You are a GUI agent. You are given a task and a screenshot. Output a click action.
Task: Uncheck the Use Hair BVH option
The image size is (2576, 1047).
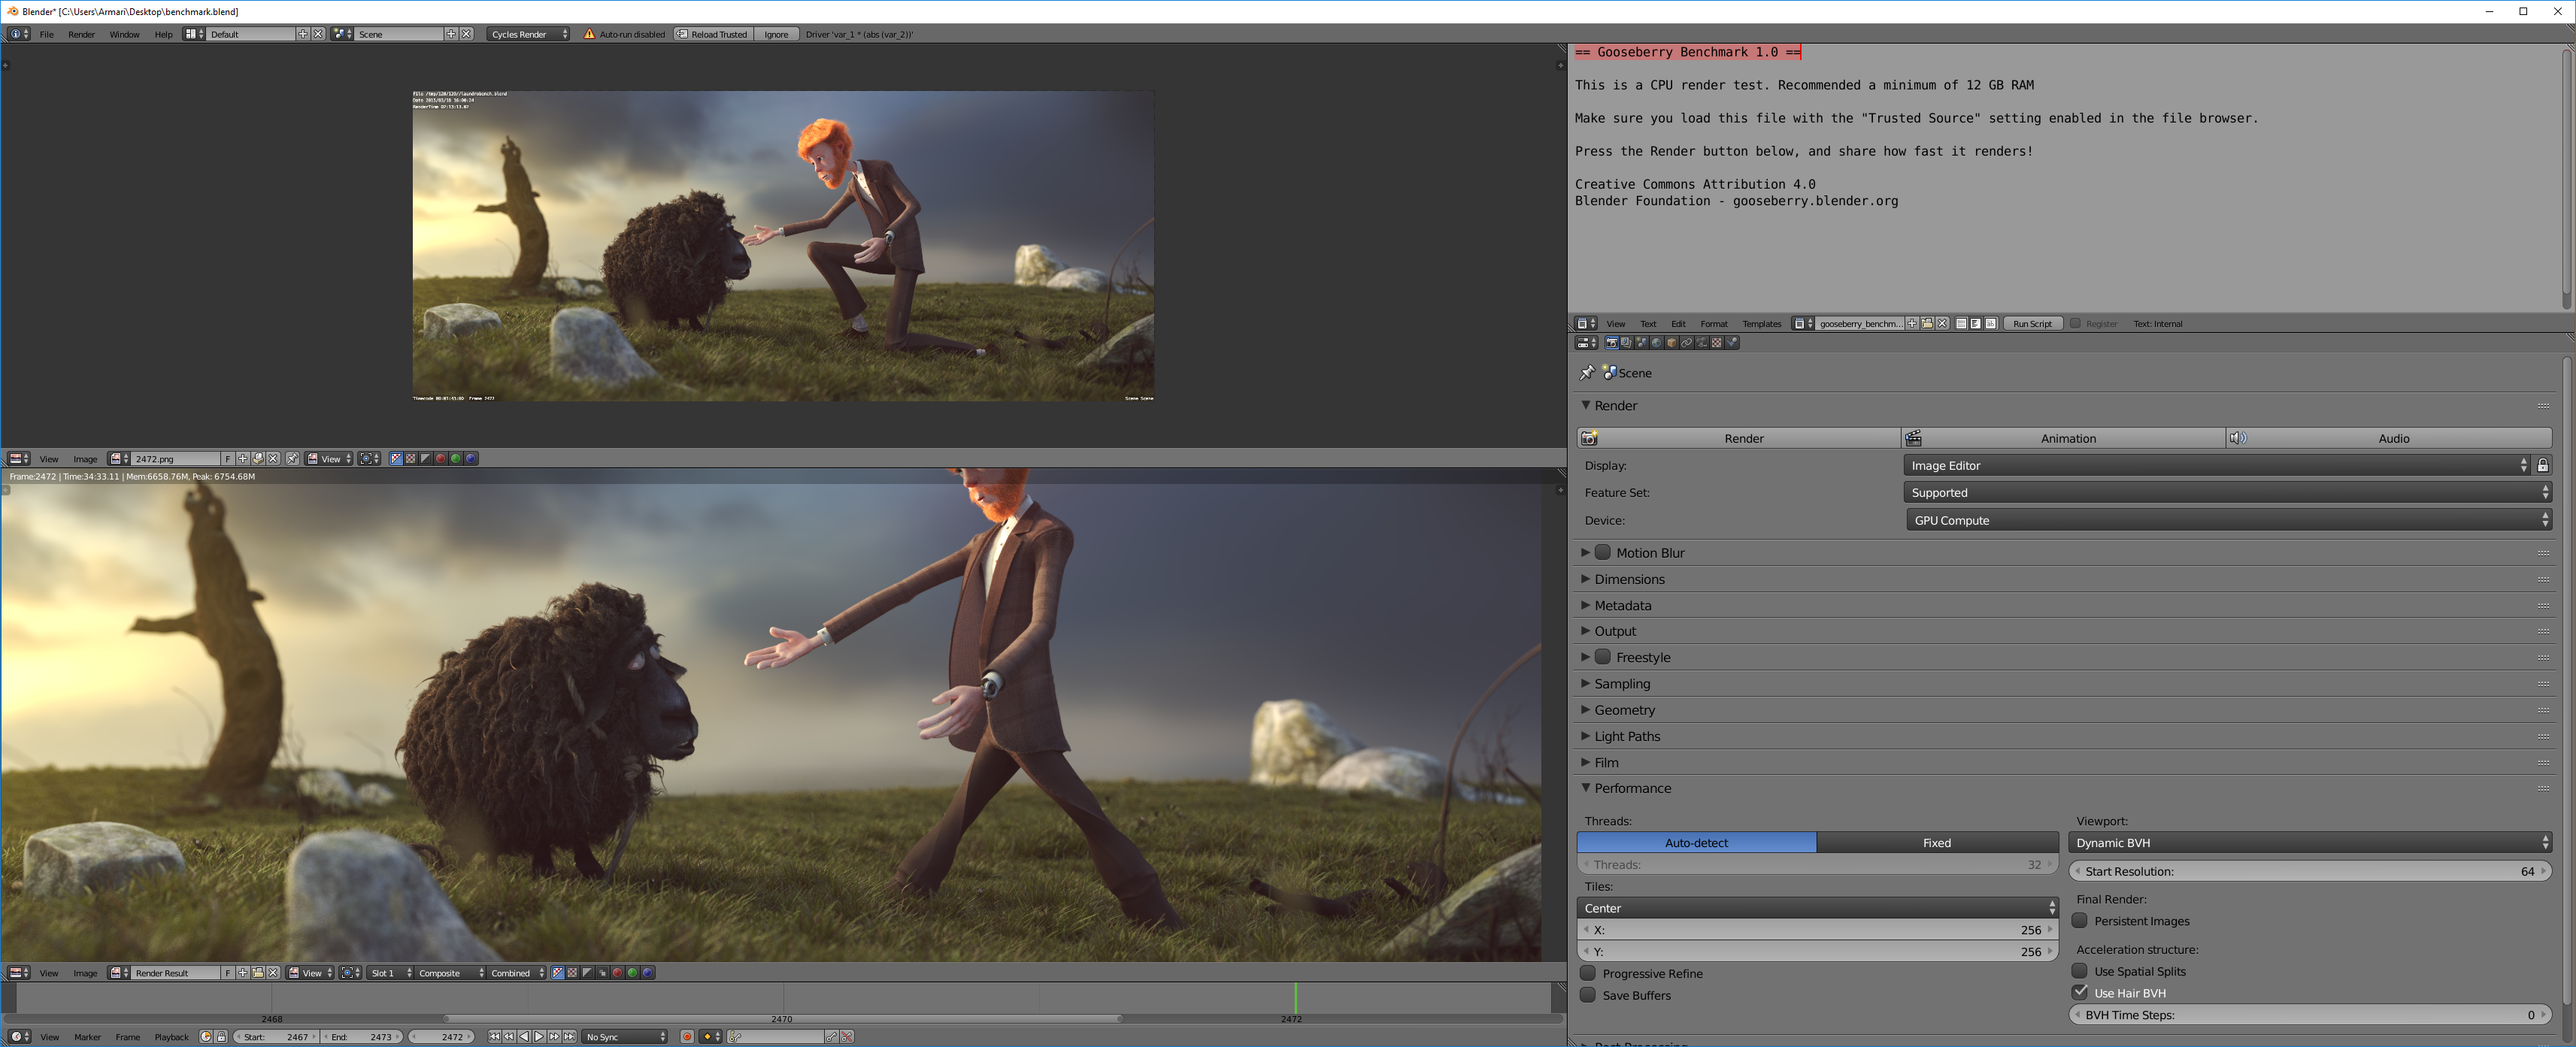coord(2080,993)
